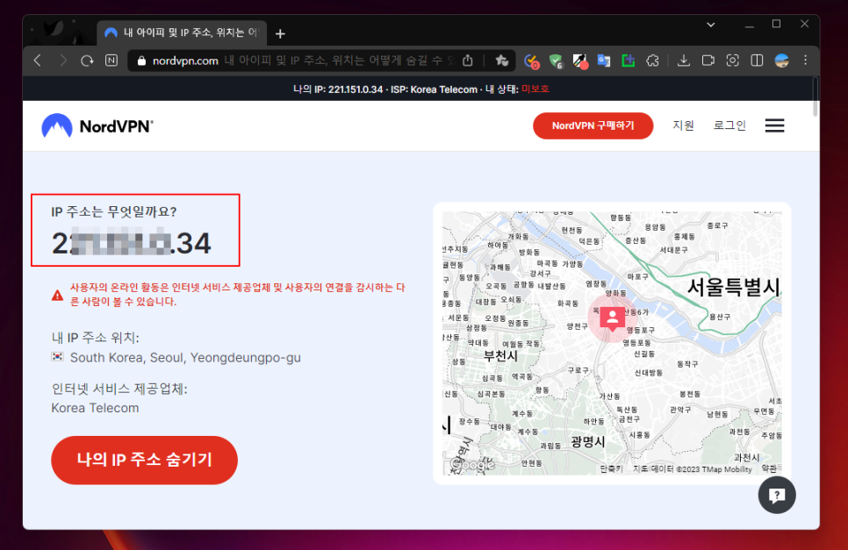Click the site lock security icon
The image size is (848, 550).
(x=141, y=61)
